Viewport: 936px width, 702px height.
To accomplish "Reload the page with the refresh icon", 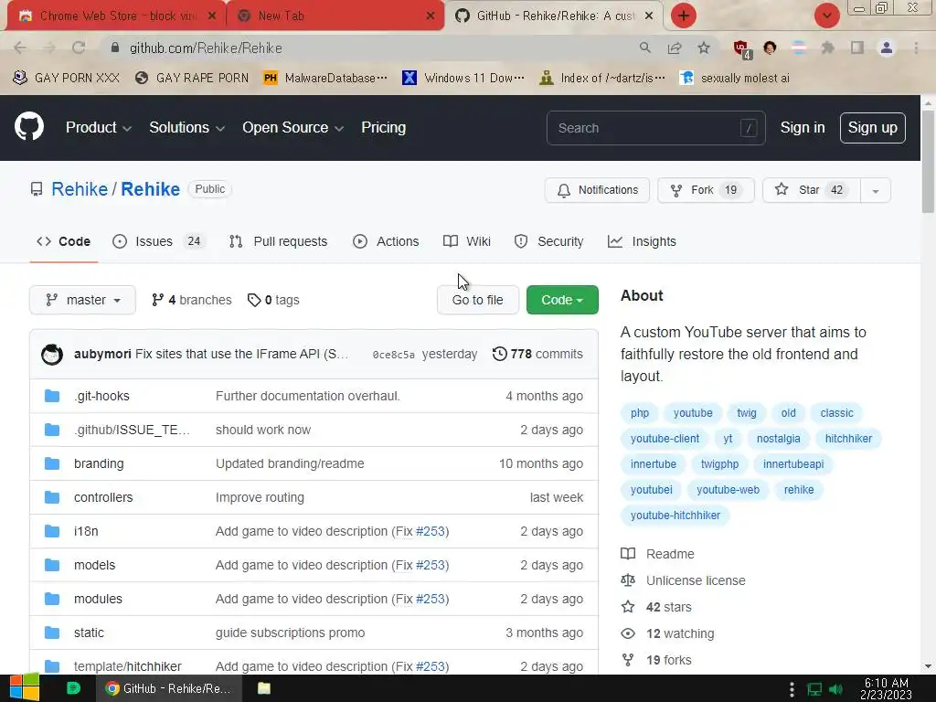I will [79, 48].
